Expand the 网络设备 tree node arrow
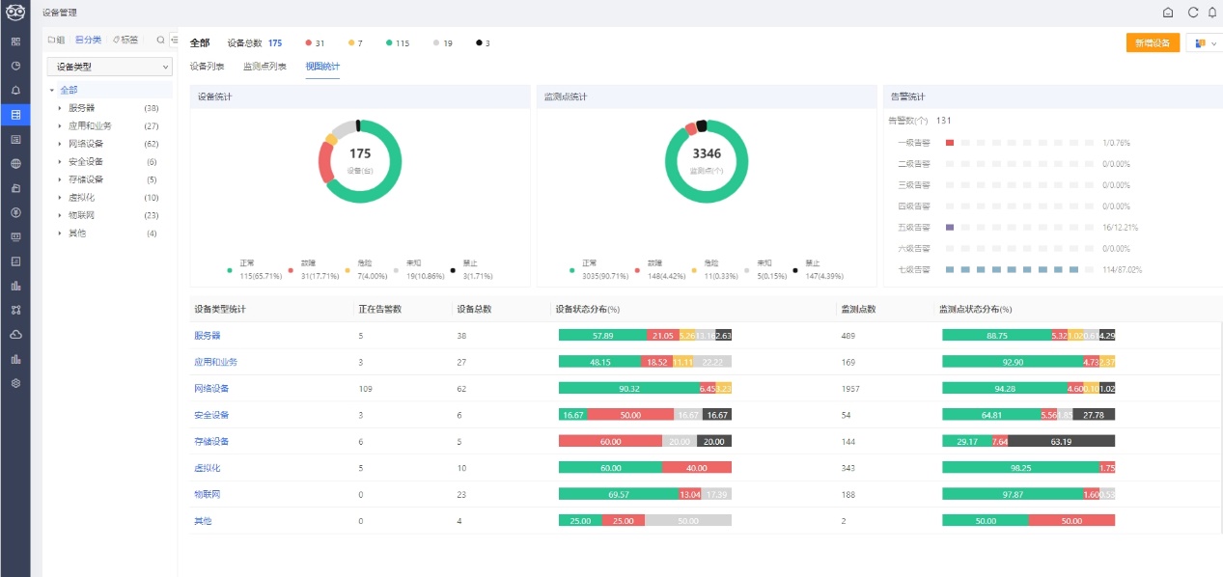This screenshot has width=1223, height=577. pos(60,144)
